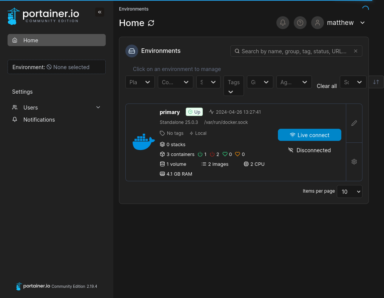384x298 pixels.
Task: Collapse the sidebar with double-chevron icon
Action: point(100,12)
